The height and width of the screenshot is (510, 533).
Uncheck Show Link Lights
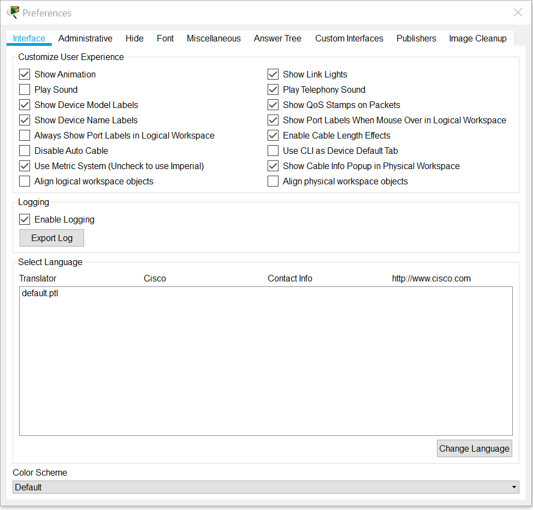[273, 75]
